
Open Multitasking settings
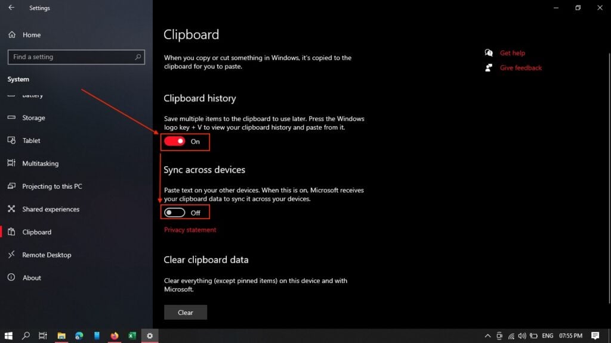coord(40,163)
